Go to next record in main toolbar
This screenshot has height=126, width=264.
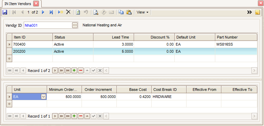pyautogui.click(x=43, y=12)
